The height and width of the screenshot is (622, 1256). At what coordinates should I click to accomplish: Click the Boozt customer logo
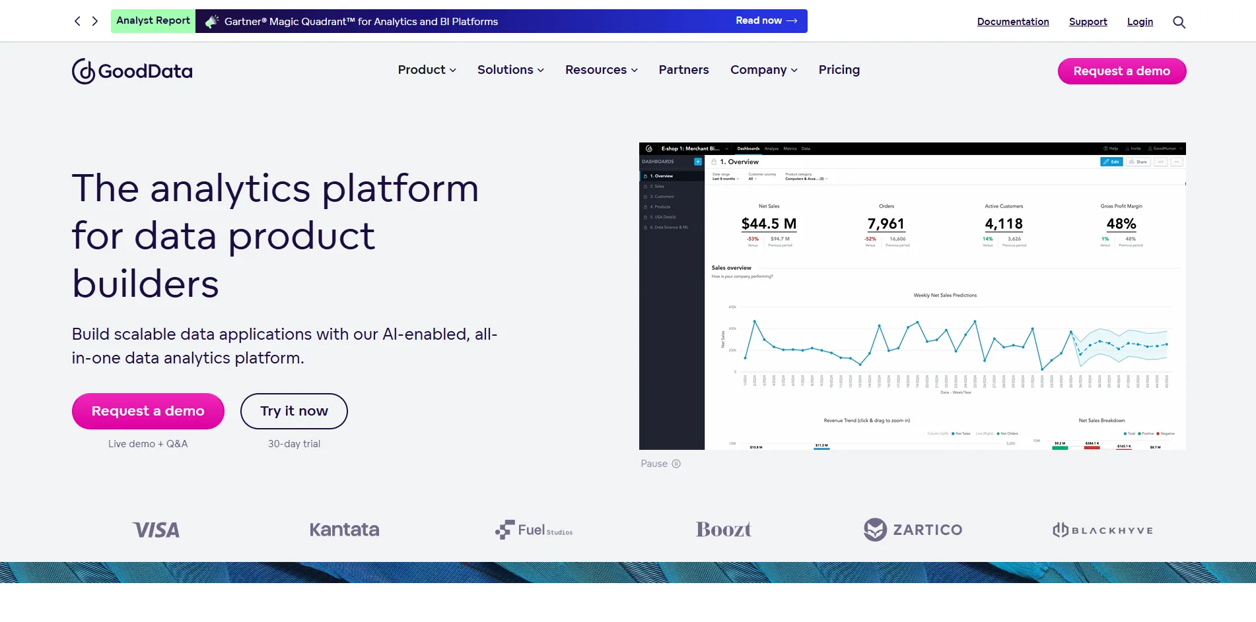tap(724, 530)
